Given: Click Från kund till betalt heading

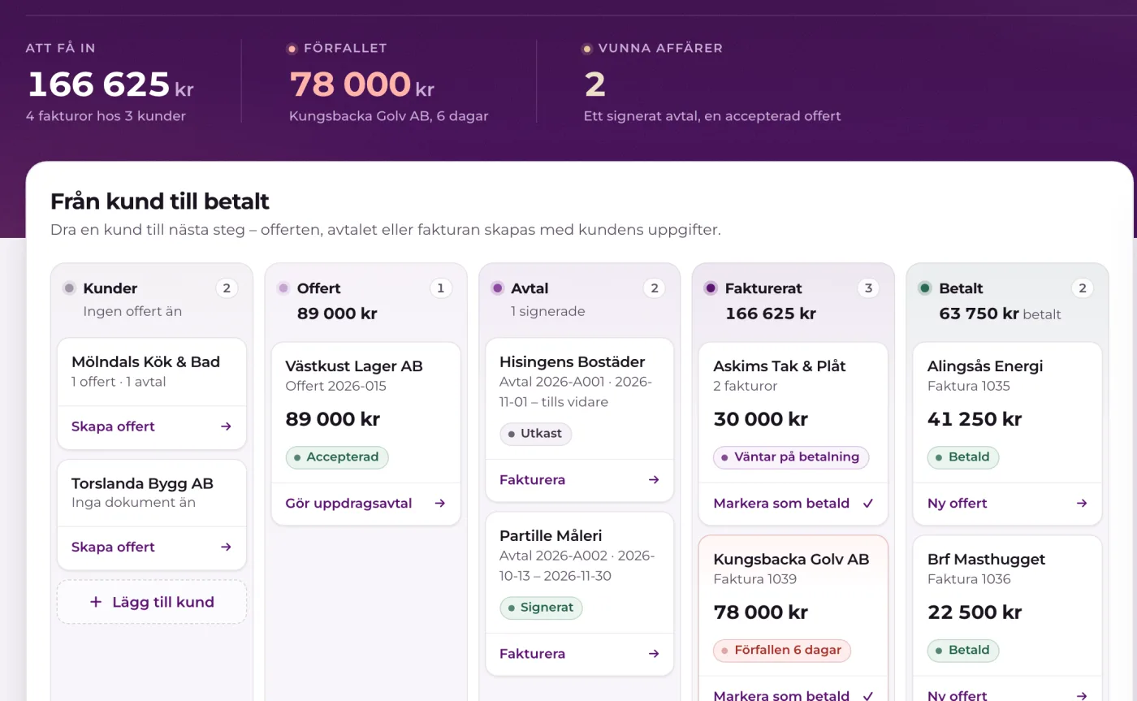Looking at the screenshot, I should pos(160,201).
